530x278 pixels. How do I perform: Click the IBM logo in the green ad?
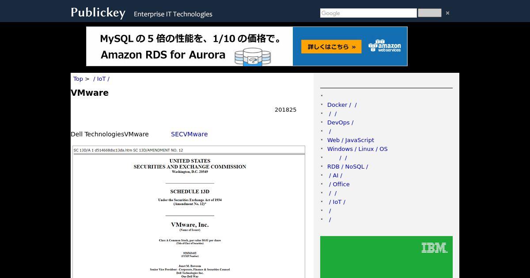434,248
